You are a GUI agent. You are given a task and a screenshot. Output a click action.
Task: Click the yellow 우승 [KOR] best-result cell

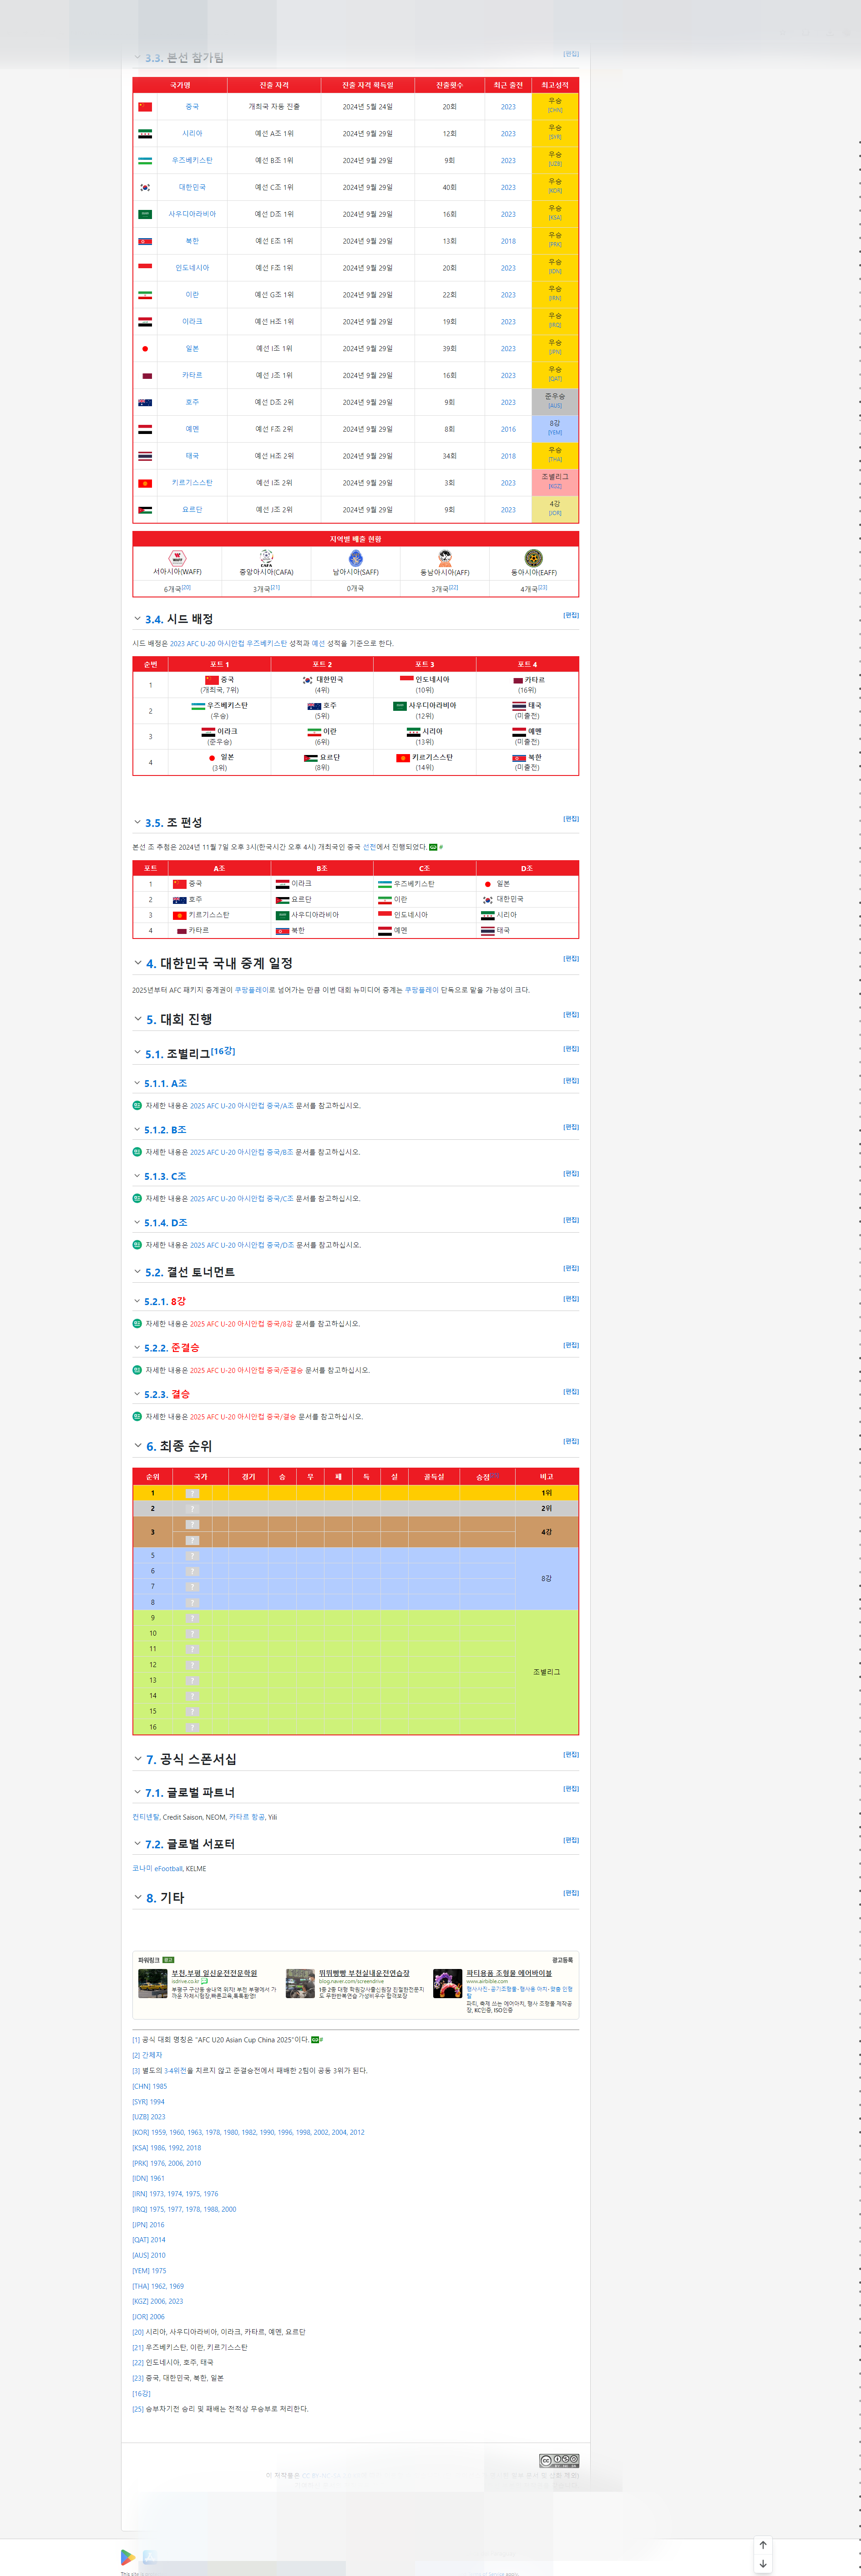coord(555,188)
